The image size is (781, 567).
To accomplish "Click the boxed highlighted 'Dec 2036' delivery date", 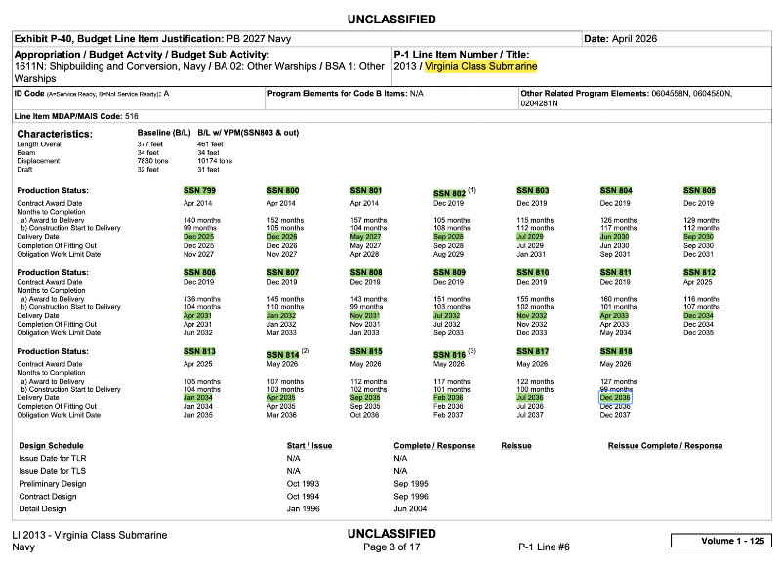I will [615, 398].
